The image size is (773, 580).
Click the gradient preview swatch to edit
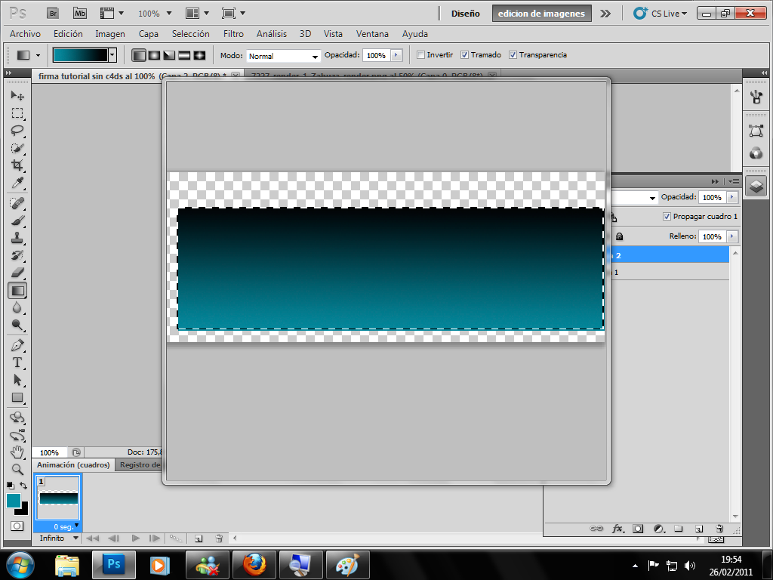[x=80, y=55]
